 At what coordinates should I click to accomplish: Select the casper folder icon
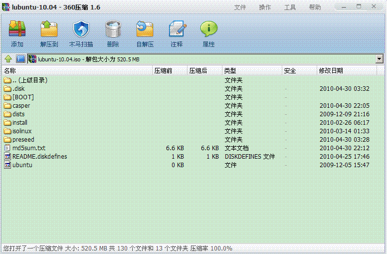point(7,106)
